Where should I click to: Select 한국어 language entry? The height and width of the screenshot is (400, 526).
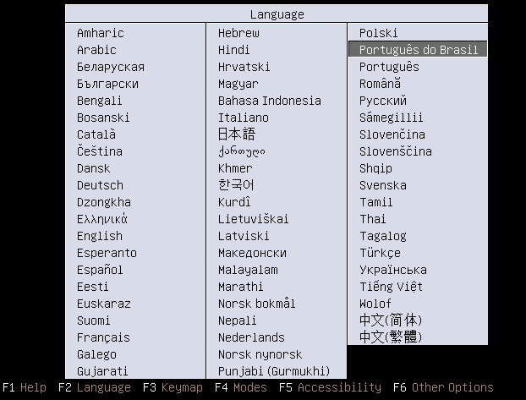(236, 185)
